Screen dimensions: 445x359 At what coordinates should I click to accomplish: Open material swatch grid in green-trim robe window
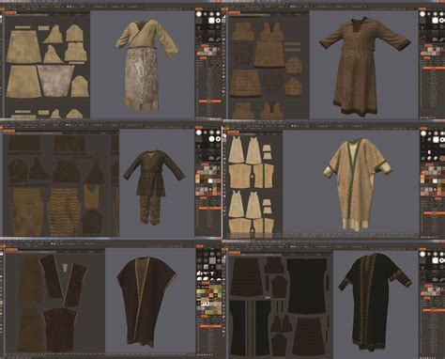pos(433,181)
